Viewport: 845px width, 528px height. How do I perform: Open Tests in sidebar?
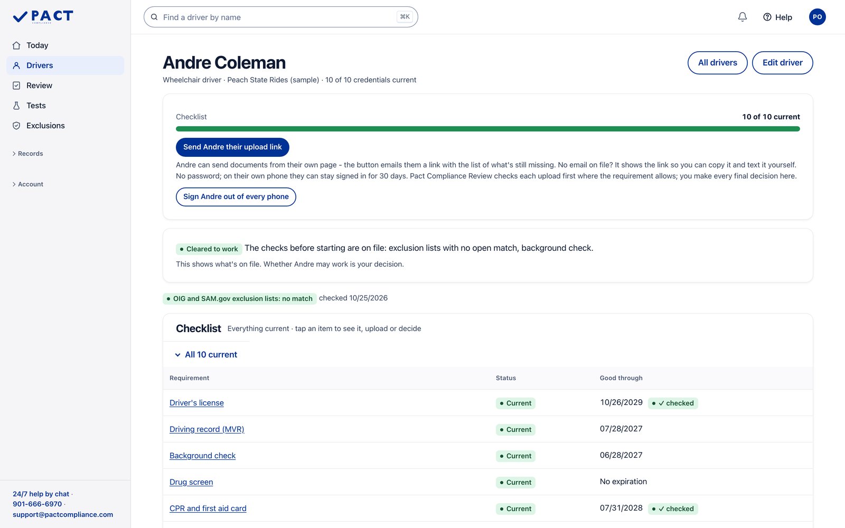point(65,106)
